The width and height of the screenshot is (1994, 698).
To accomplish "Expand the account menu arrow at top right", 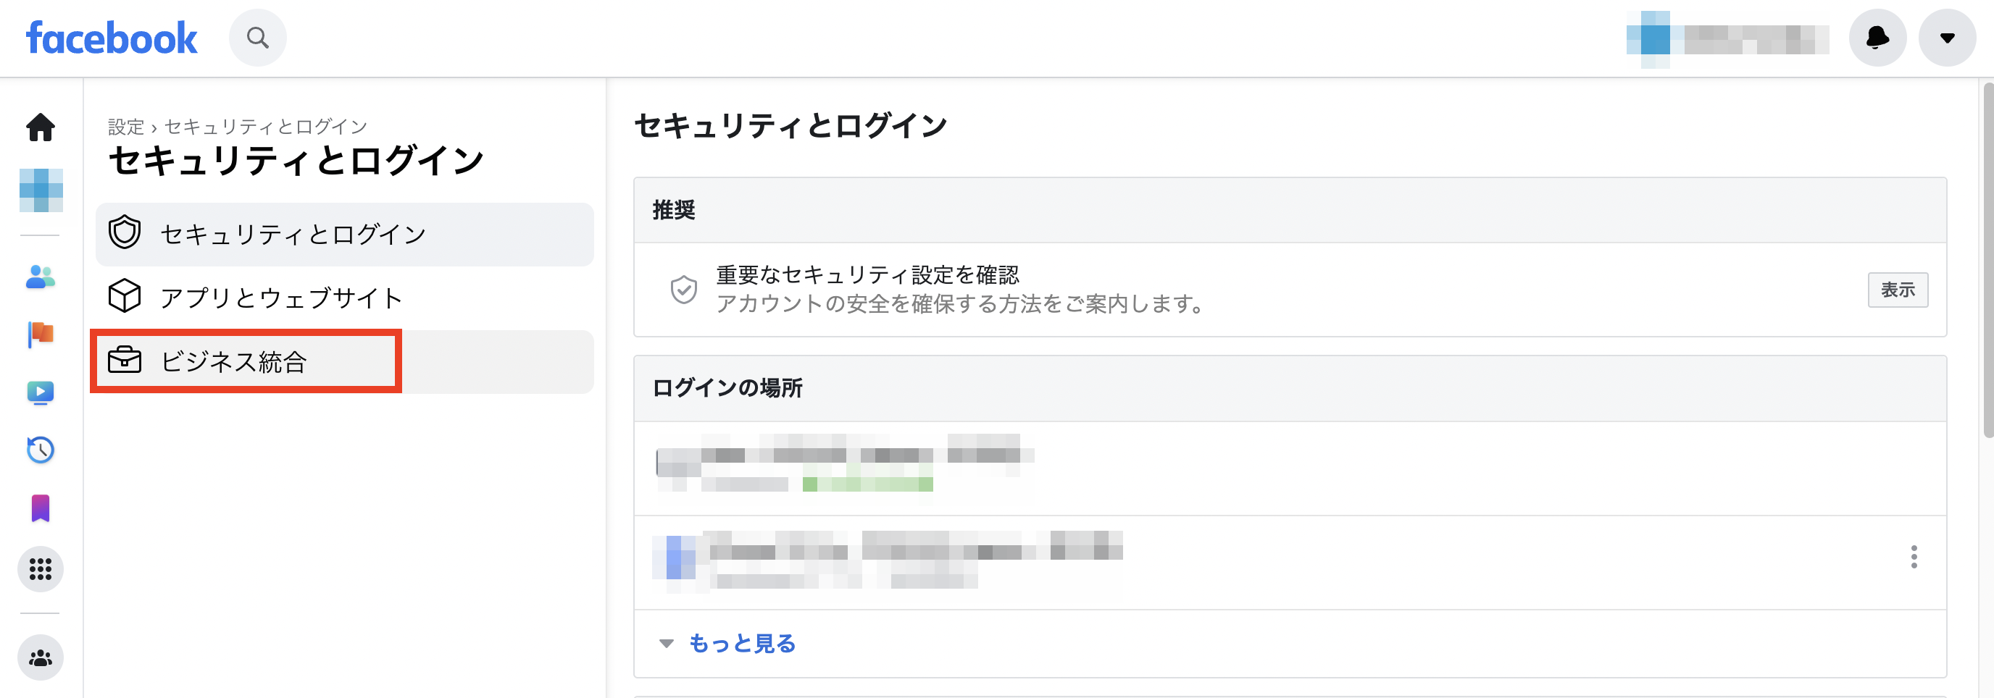I will (x=1948, y=37).
